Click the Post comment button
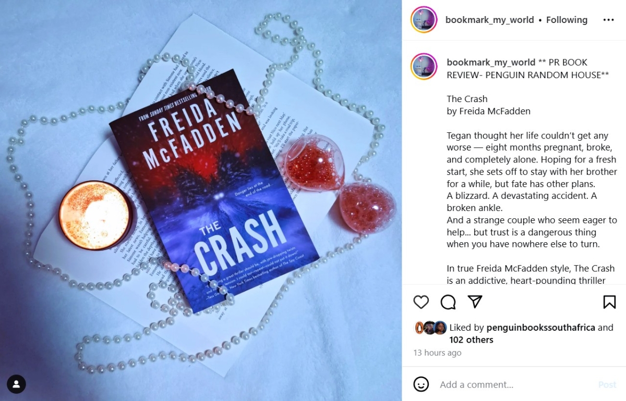 point(607,384)
